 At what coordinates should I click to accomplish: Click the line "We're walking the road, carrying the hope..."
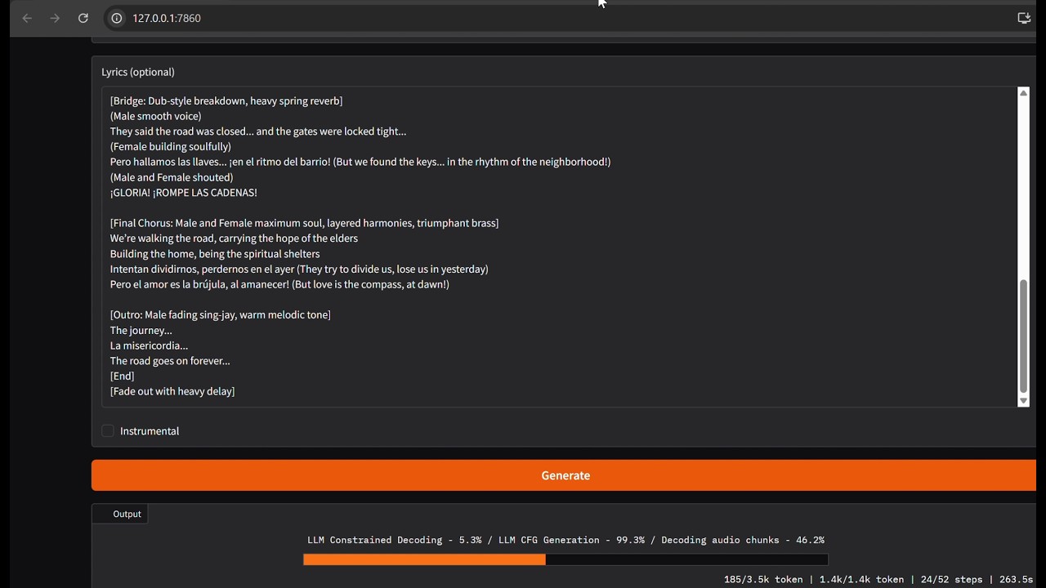click(234, 238)
